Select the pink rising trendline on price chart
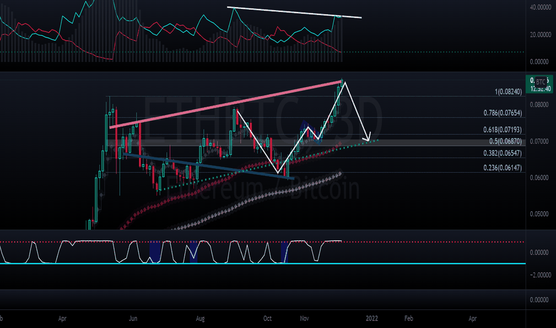 (225, 104)
